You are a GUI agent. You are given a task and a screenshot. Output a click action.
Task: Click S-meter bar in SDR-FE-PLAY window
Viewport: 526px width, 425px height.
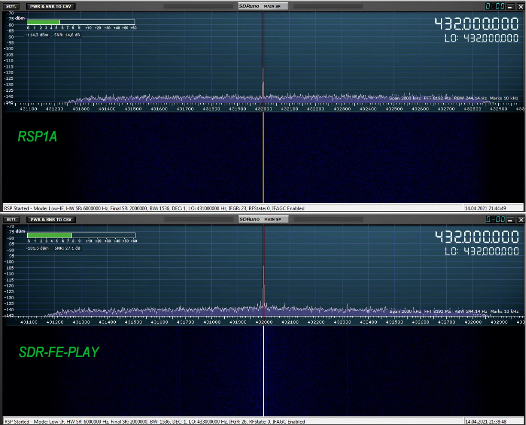coord(81,235)
